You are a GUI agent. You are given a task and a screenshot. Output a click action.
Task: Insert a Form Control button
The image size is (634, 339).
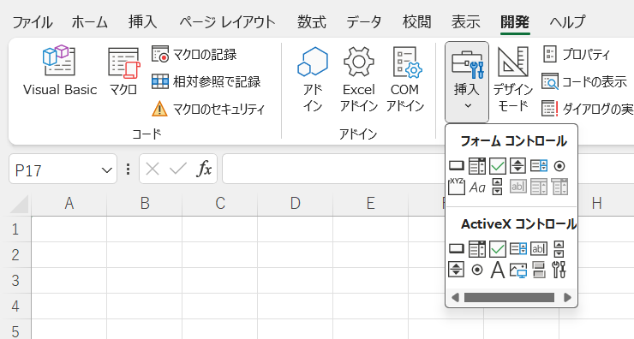(x=457, y=166)
